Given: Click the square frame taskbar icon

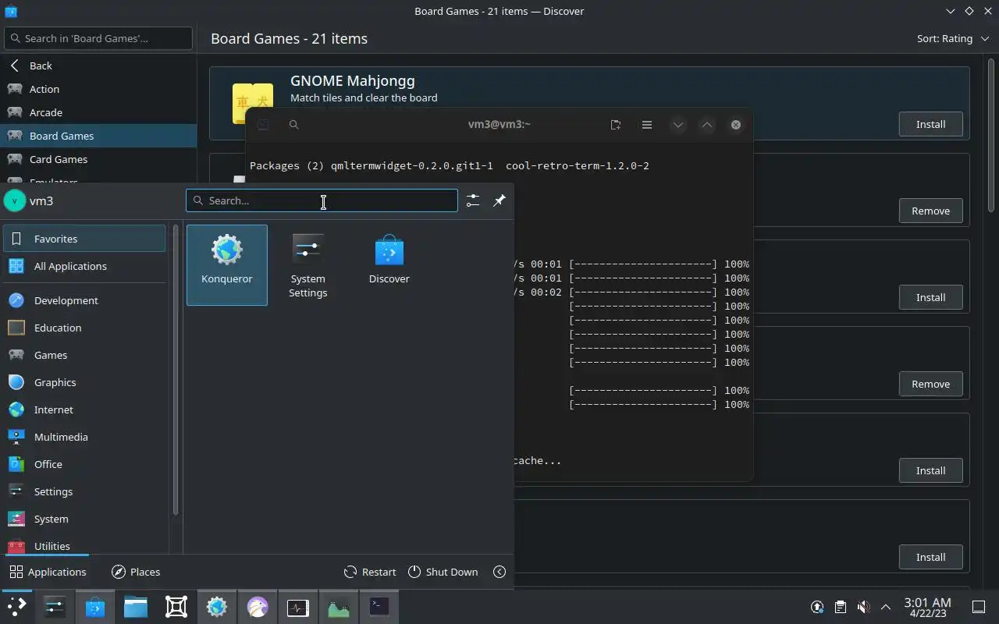Looking at the screenshot, I should pos(176,606).
